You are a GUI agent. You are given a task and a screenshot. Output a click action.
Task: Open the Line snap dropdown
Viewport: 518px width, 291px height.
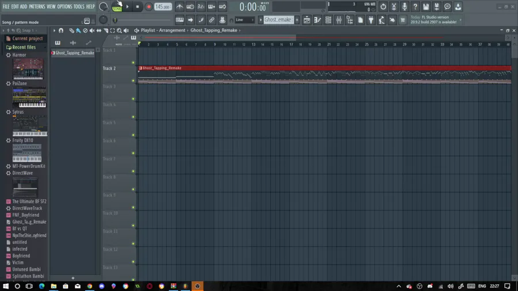coord(245,20)
